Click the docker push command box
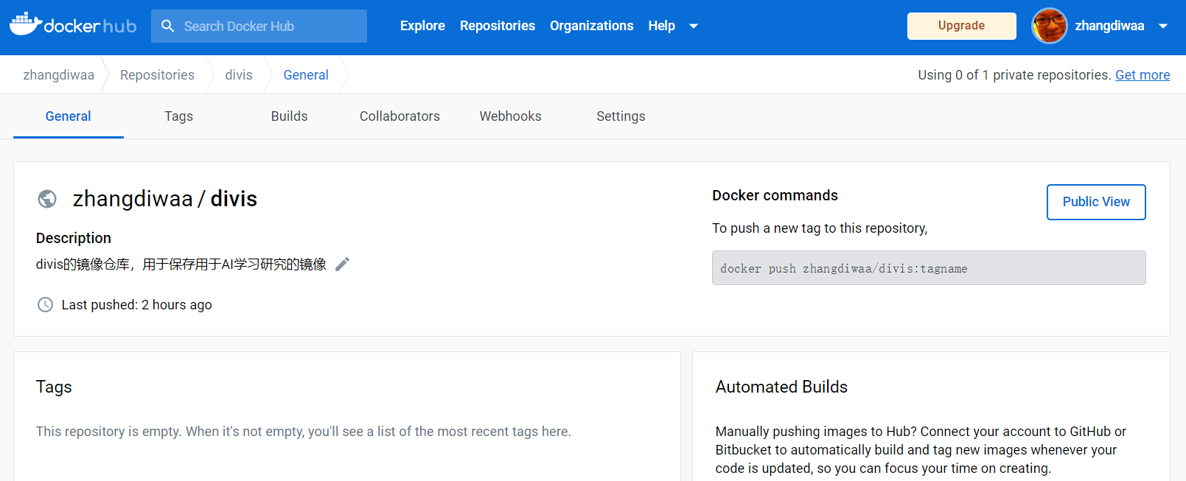Image resolution: width=1186 pixels, height=481 pixels. click(x=928, y=268)
